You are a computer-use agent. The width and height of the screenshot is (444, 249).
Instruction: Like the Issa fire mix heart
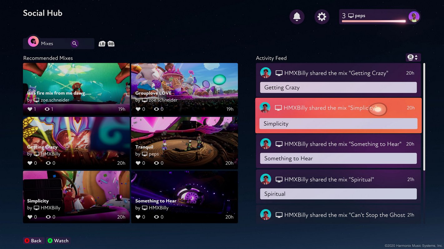click(x=30, y=109)
